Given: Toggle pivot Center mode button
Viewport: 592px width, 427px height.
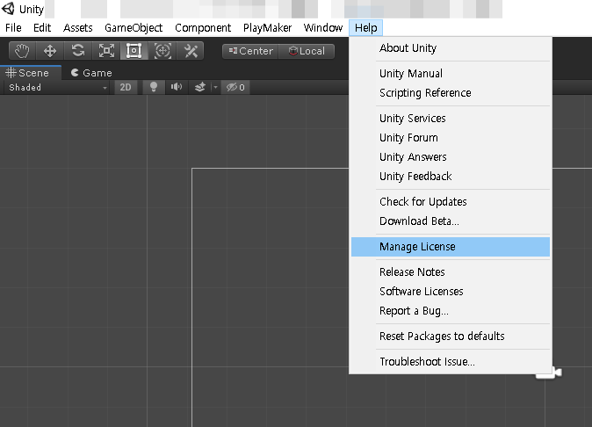Looking at the screenshot, I should [x=250, y=51].
